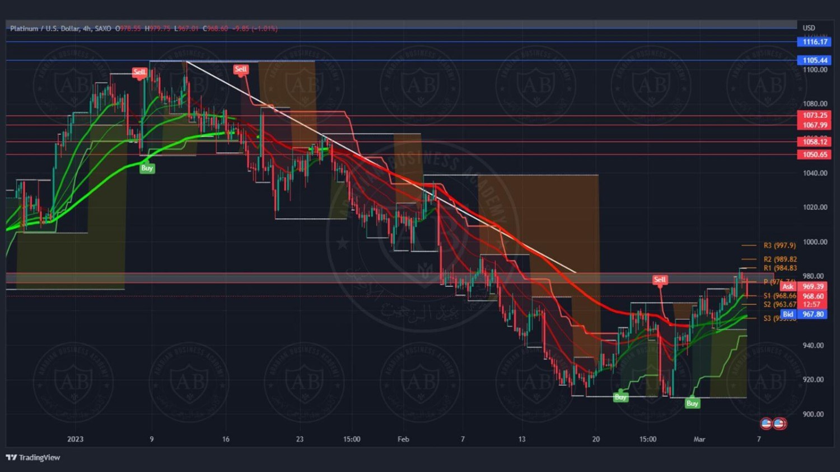Select the red 1050.65 price level label

(x=814, y=154)
